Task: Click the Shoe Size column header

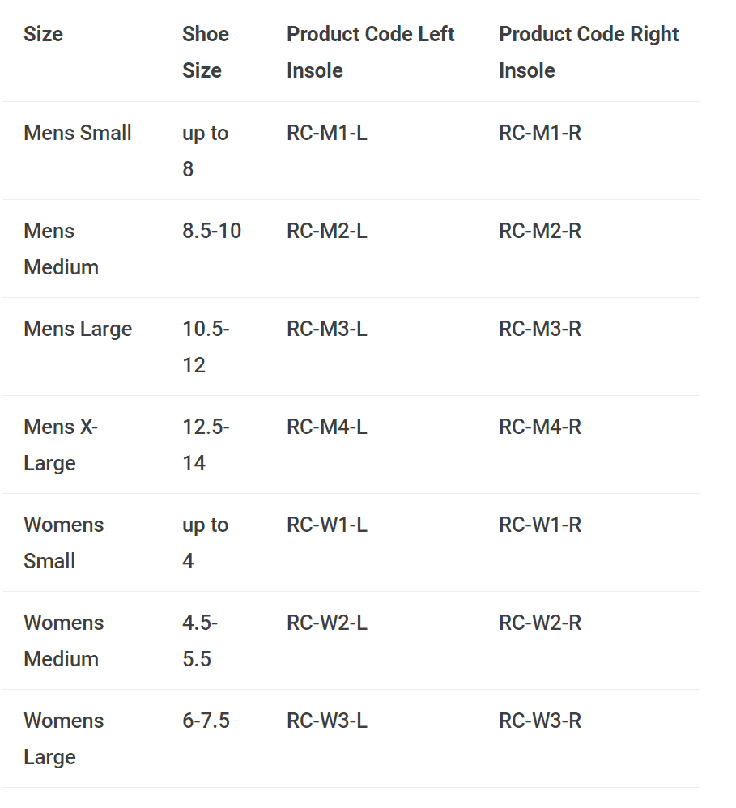Action: click(x=206, y=52)
